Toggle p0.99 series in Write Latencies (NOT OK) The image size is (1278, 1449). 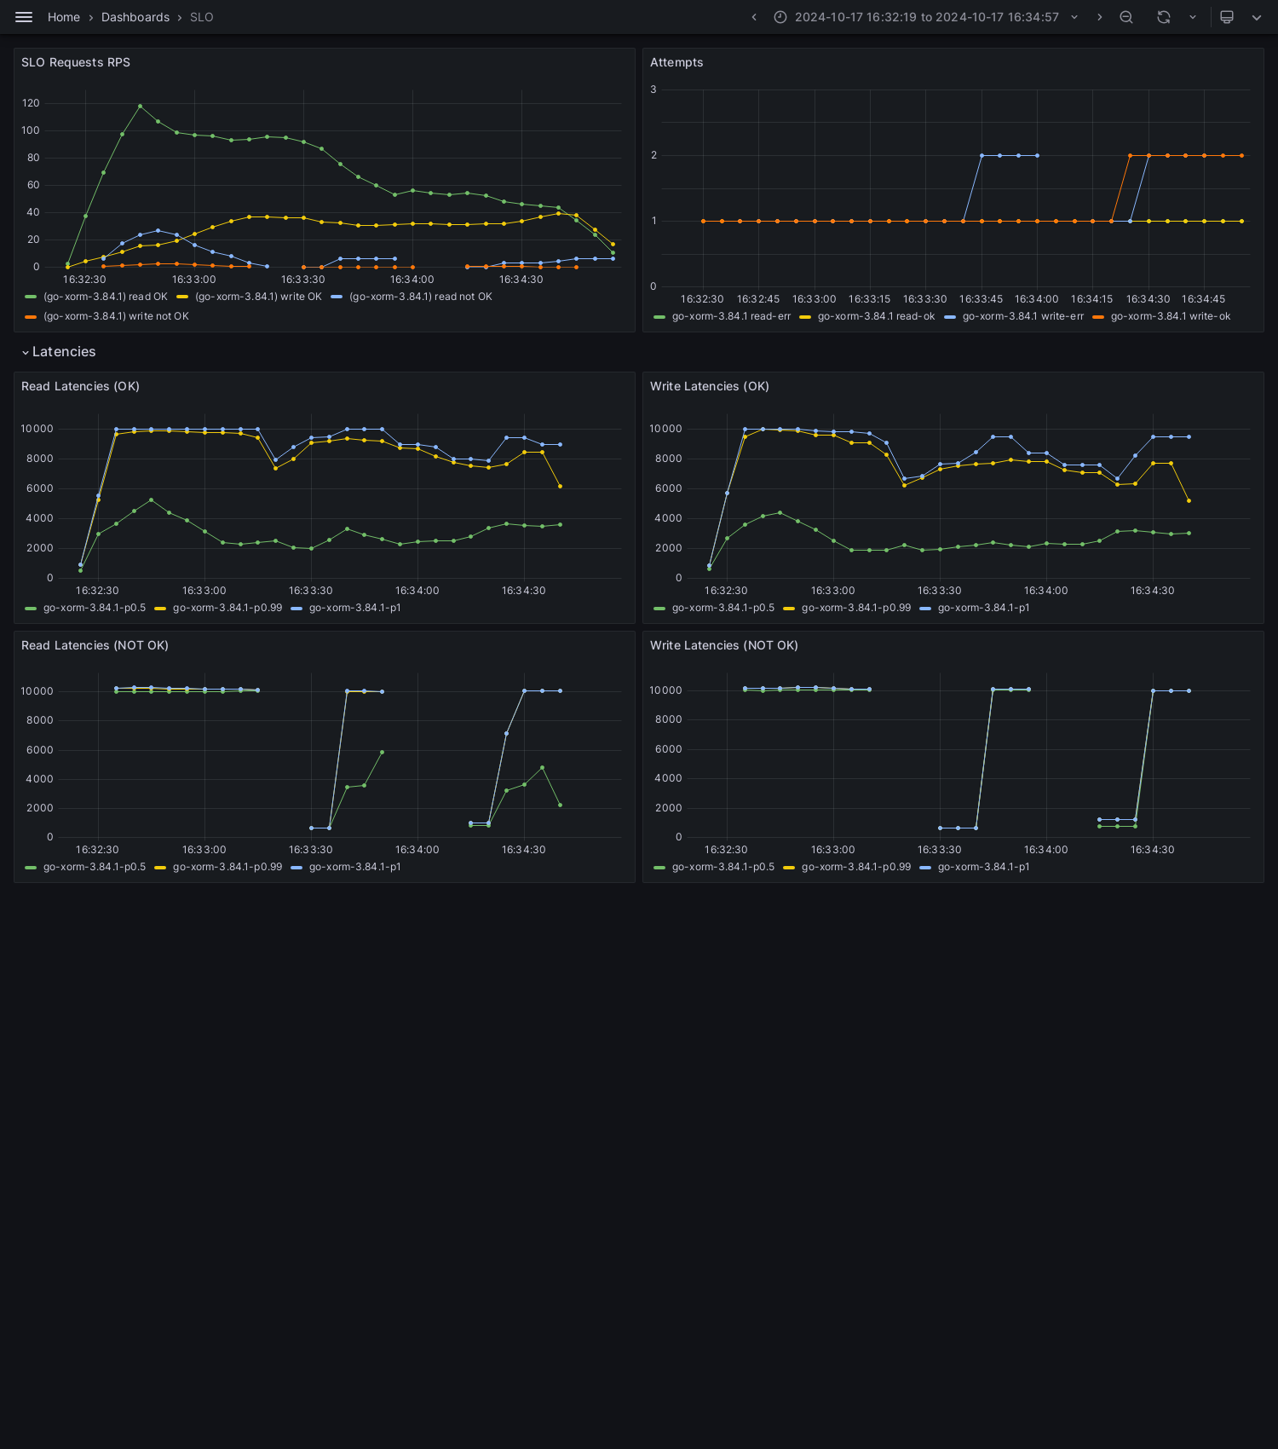pyautogui.click(x=856, y=867)
